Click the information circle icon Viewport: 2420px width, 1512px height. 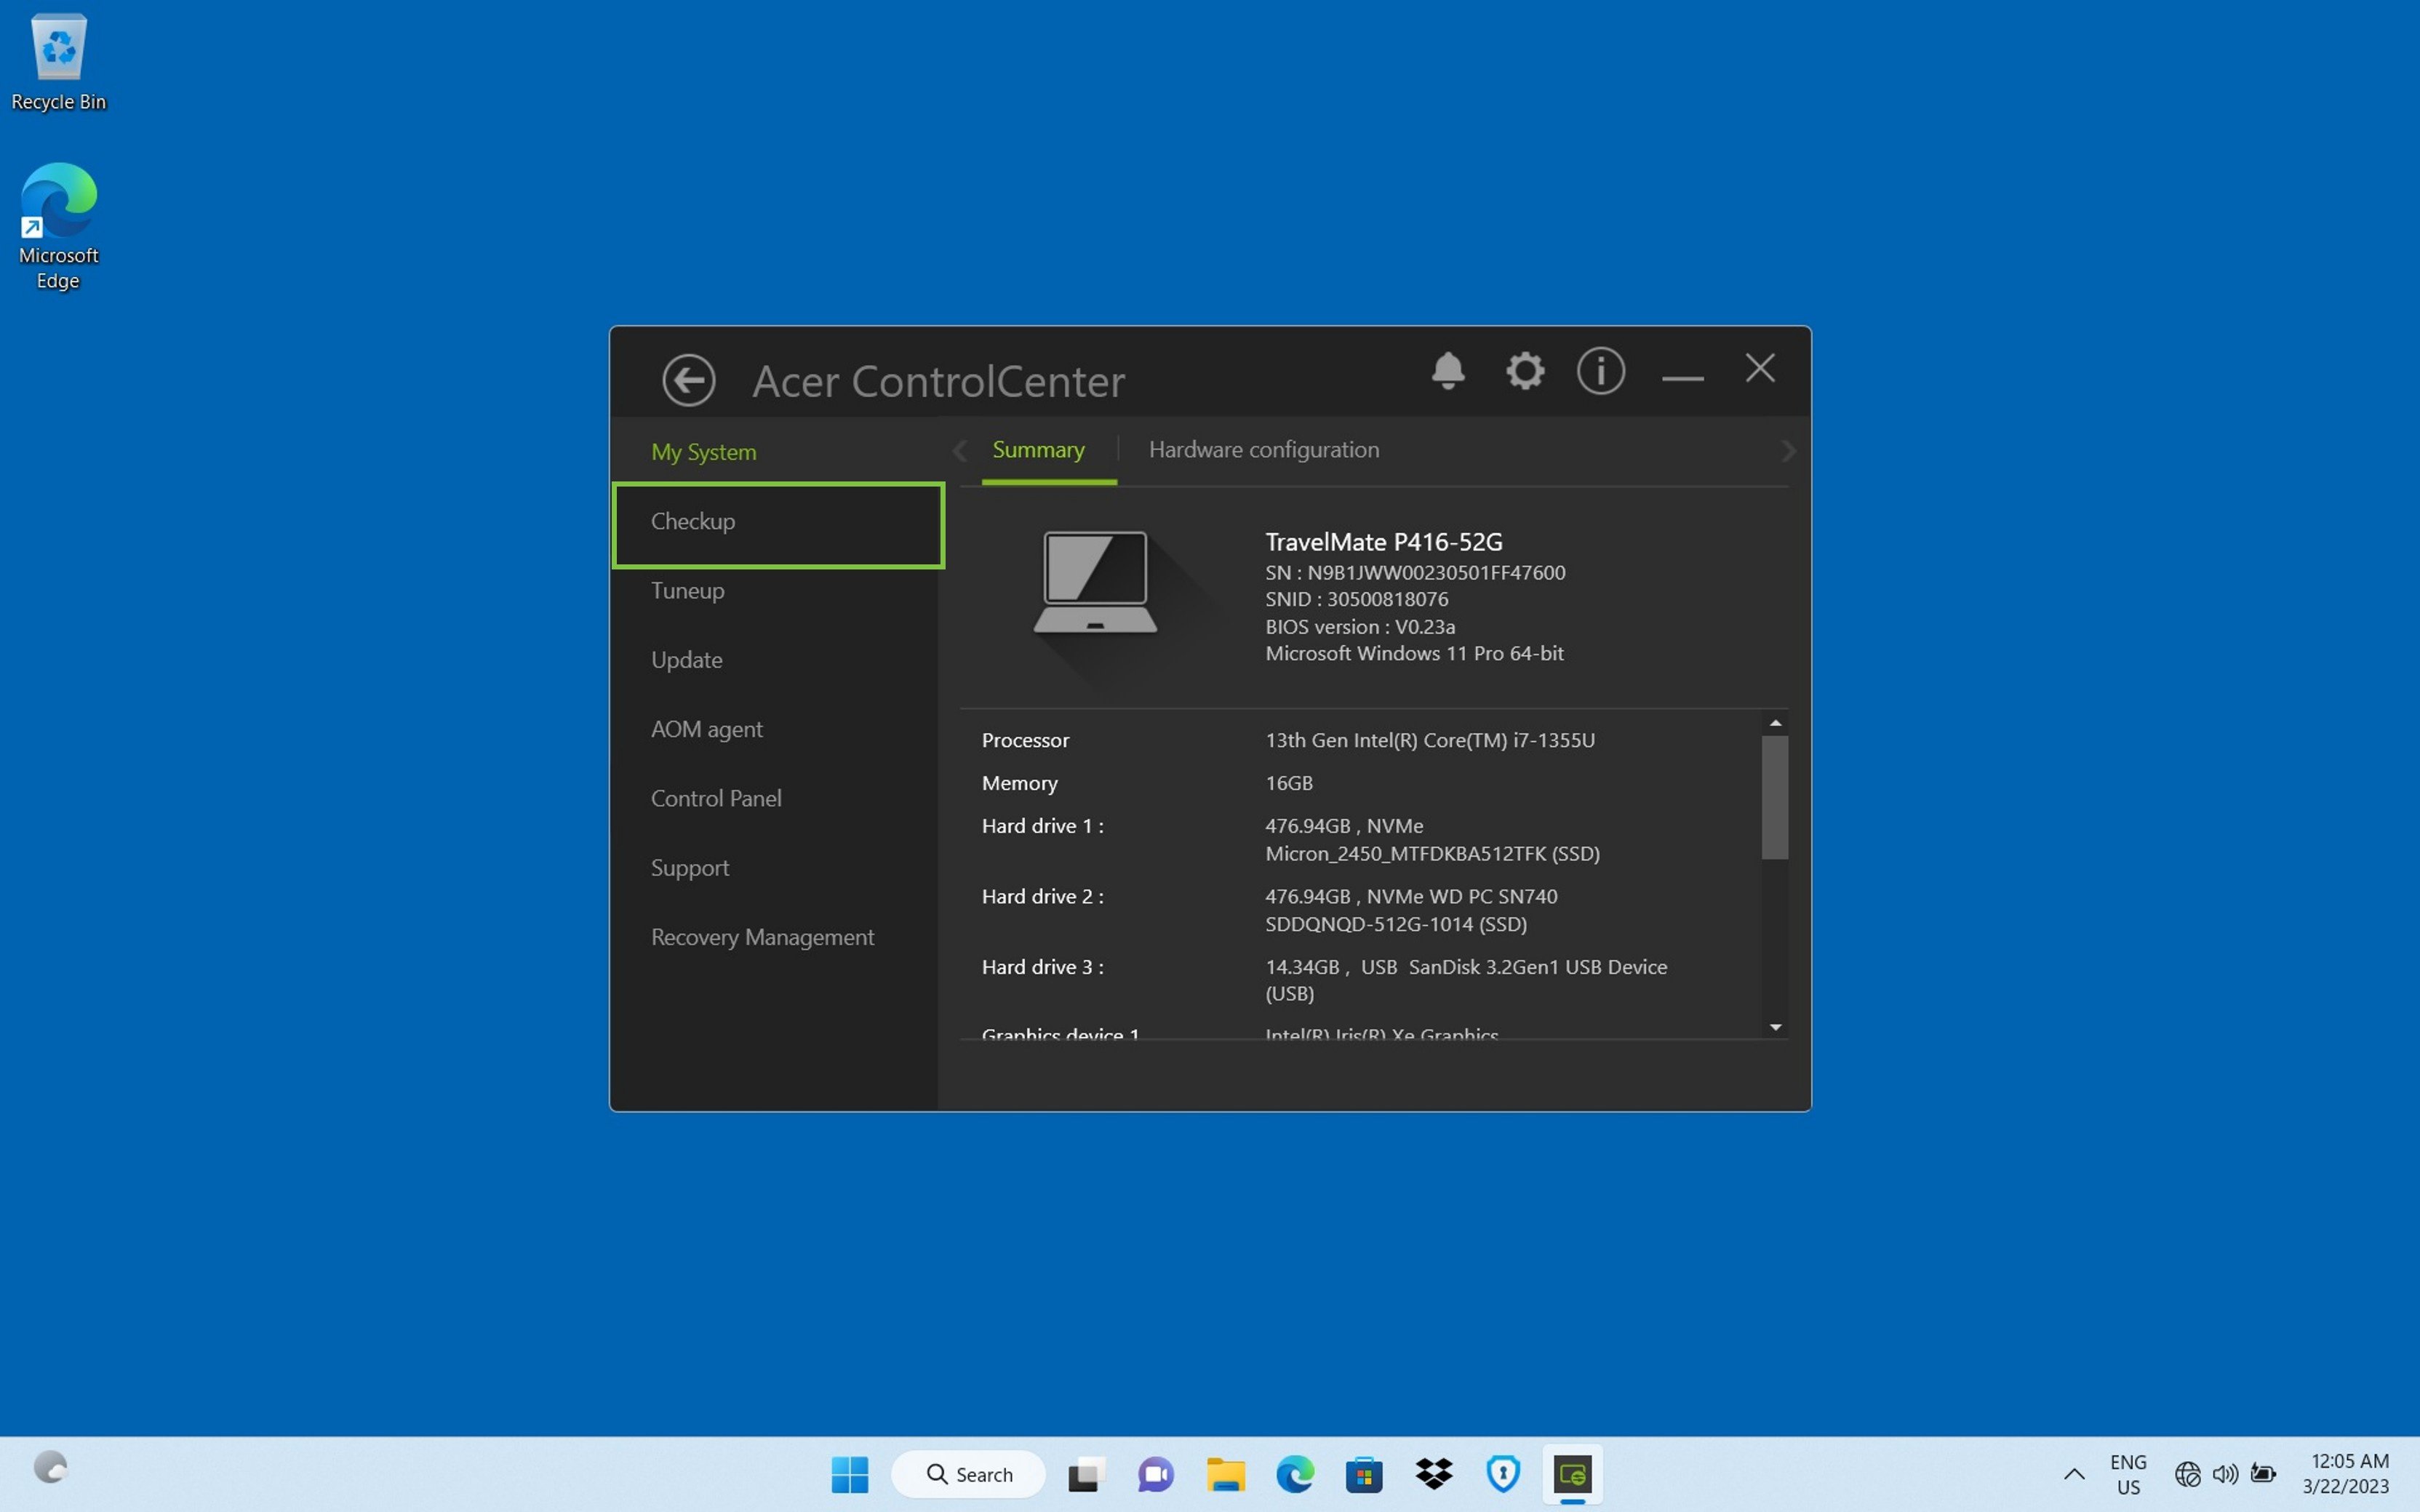click(1600, 371)
